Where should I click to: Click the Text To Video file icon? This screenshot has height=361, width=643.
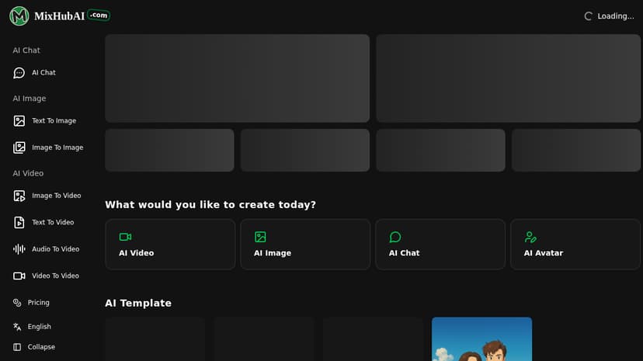click(x=19, y=223)
